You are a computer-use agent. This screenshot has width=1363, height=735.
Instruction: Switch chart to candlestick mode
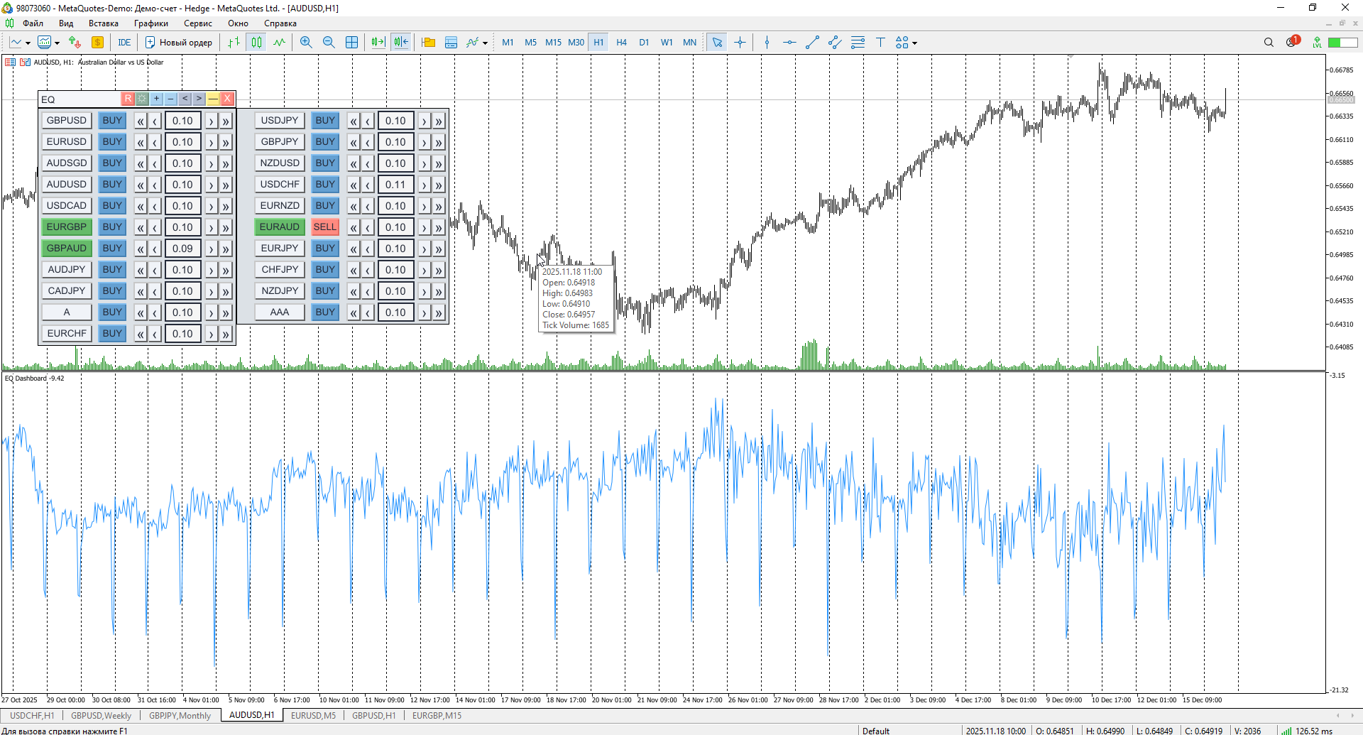257,43
